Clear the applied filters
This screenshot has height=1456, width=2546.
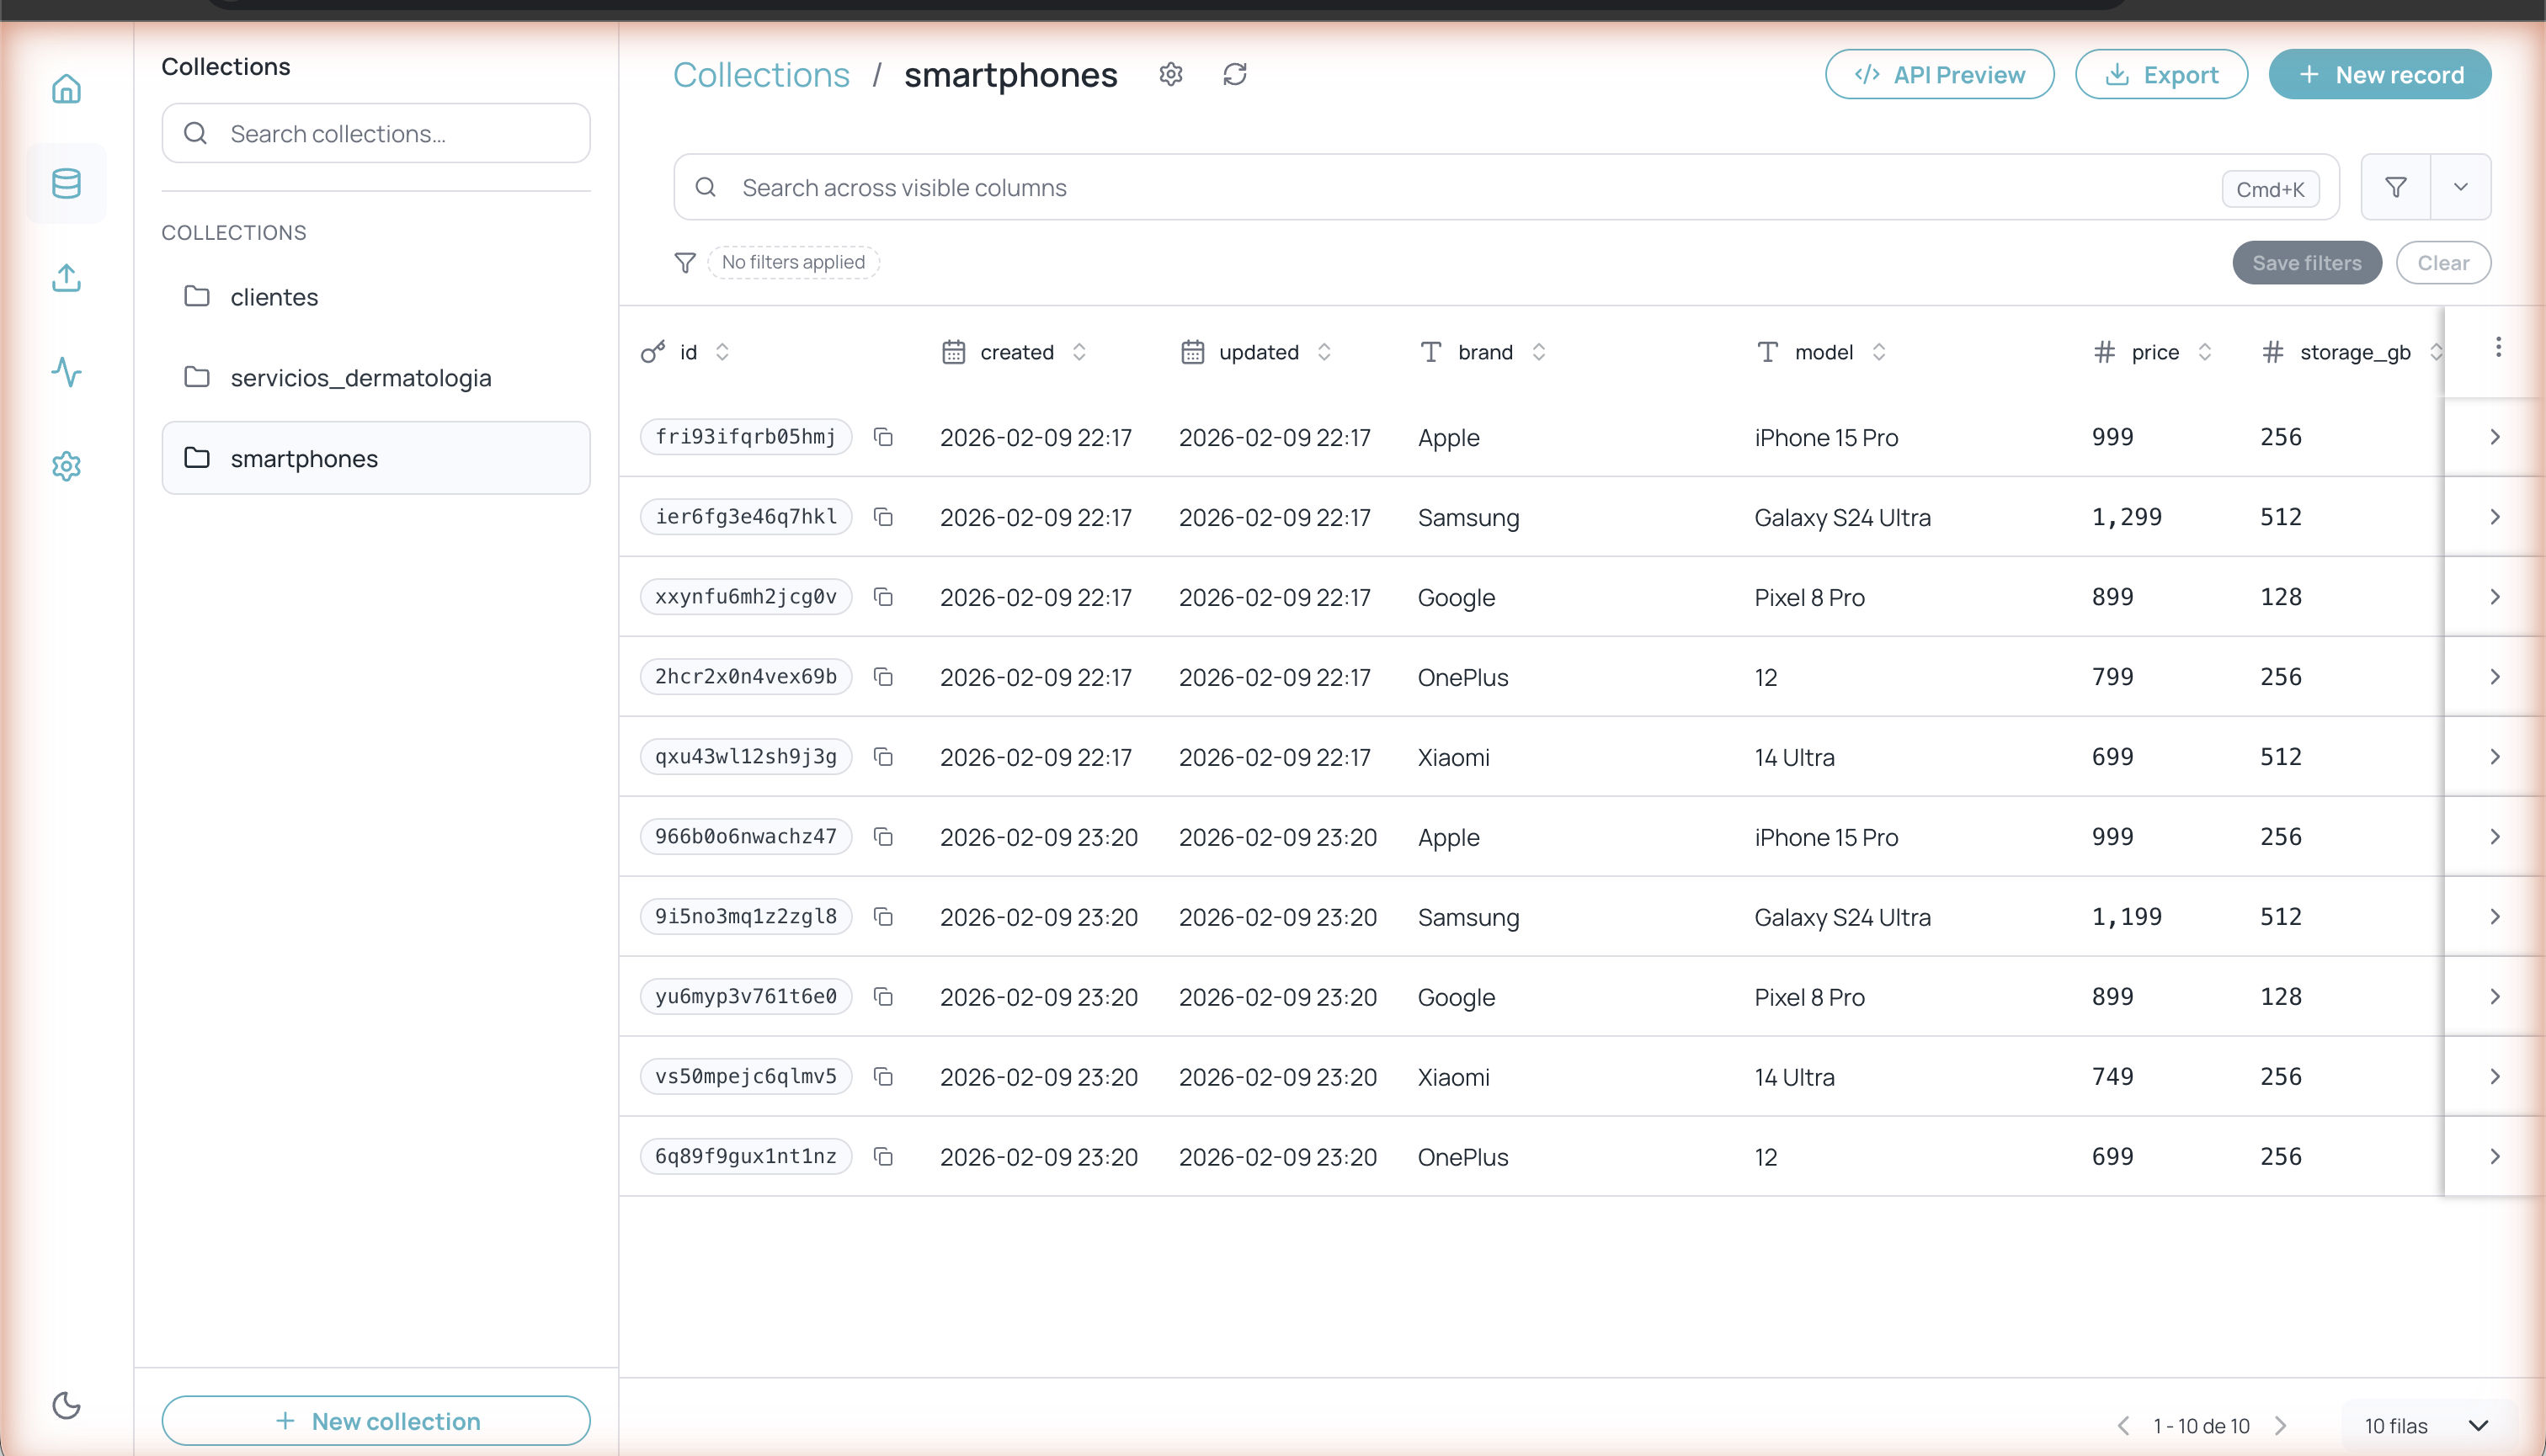[2444, 262]
